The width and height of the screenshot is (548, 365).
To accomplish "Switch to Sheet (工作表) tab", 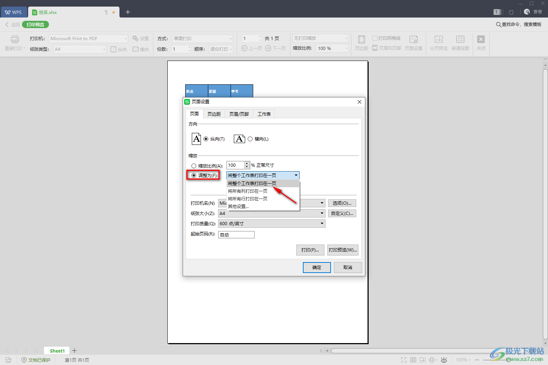I will pyautogui.click(x=264, y=114).
